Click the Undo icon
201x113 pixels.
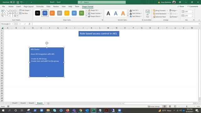point(21,2)
